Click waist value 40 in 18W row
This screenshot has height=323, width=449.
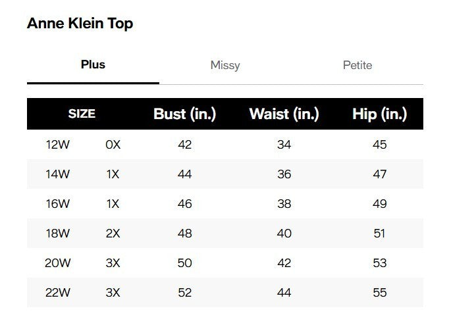[x=284, y=234]
